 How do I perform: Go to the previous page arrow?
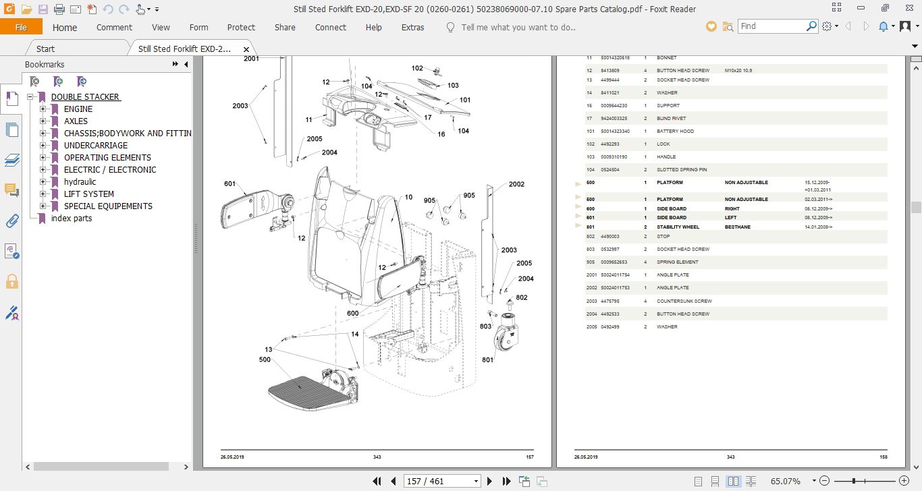pyautogui.click(x=394, y=482)
